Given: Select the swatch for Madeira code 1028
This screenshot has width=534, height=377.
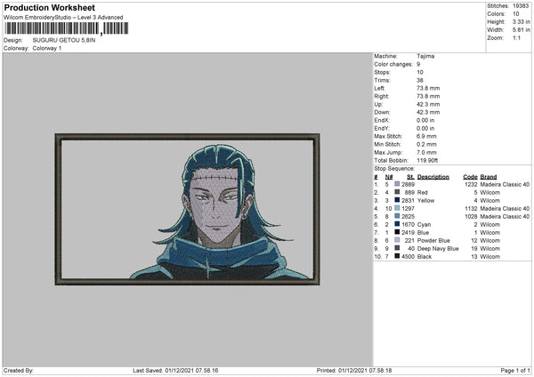Looking at the screenshot, I should click(397, 216).
